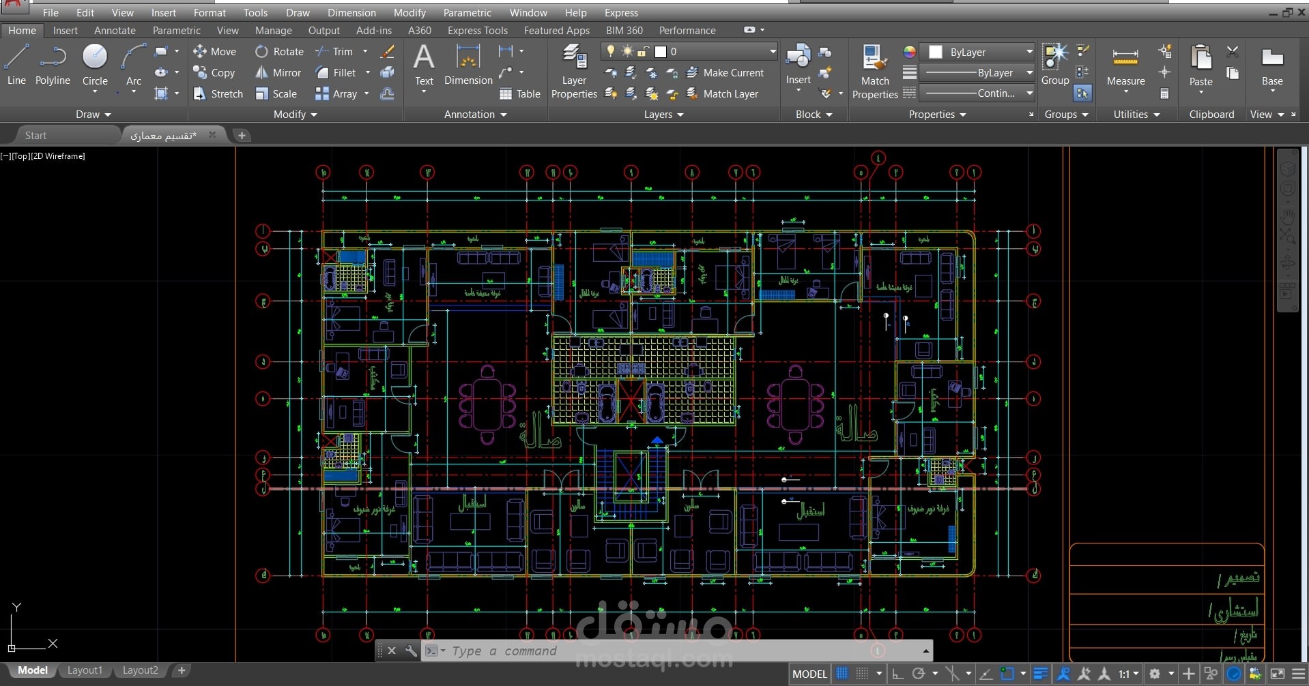Viewport: 1309px width, 686px height.
Task: Click the Copy modify tool
Action: click(214, 72)
